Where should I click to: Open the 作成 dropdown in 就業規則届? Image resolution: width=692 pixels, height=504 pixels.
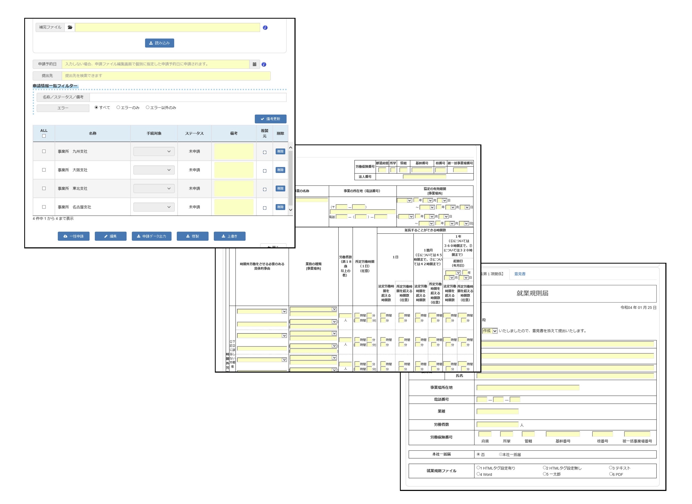tap(490, 331)
